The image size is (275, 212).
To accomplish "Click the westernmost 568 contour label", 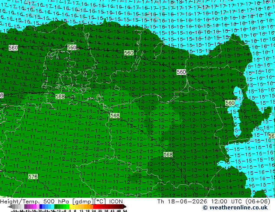I will [x=60, y=96].
